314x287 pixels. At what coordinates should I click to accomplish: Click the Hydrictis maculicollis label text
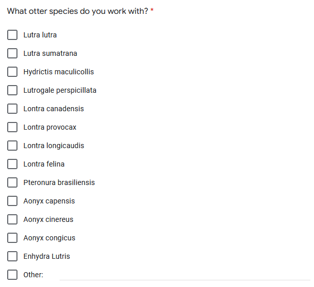click(x=59, y=72)
